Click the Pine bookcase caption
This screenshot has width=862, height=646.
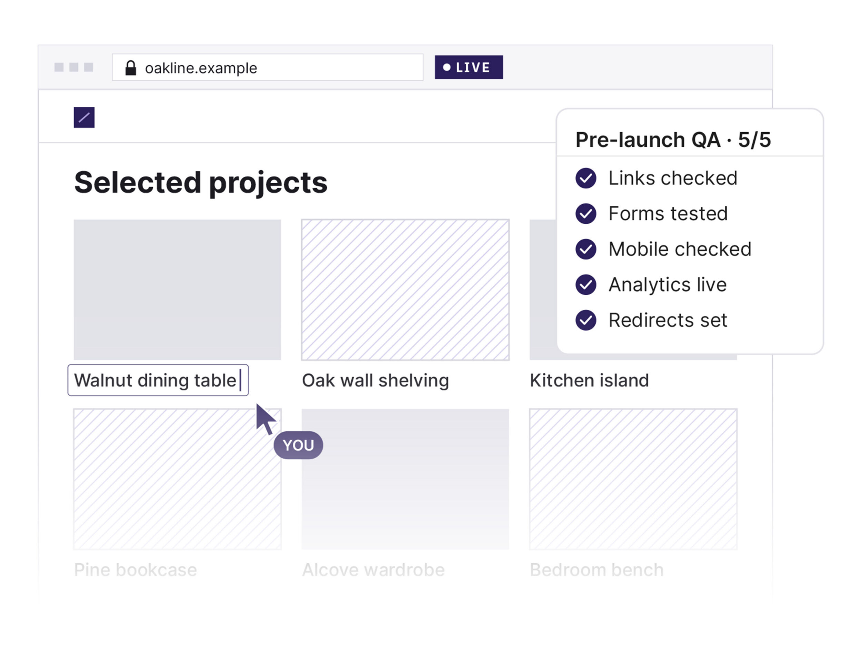(x=136, y=570)
